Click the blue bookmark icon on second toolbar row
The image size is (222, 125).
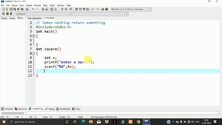pos(11,14)
